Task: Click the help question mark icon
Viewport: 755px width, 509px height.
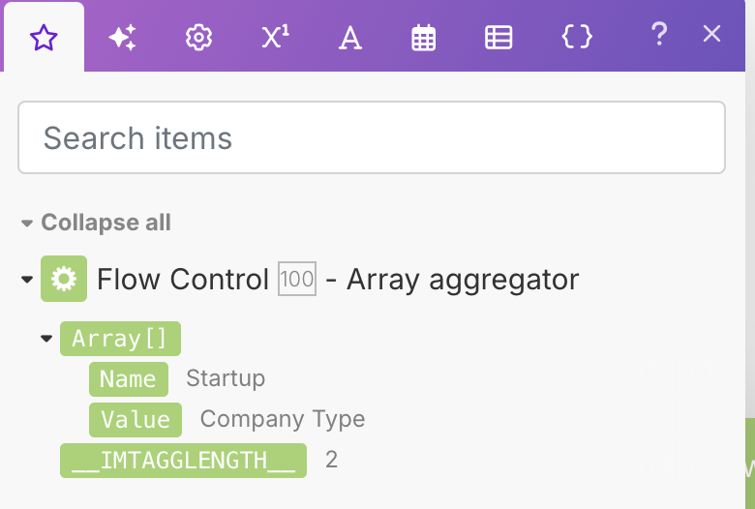Action: click(x=659, y=35)
